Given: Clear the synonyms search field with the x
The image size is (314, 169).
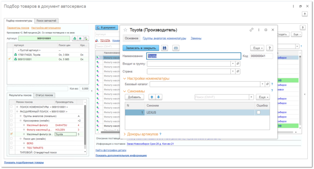Looking at the screenshot, I should (x=251, y=97).
